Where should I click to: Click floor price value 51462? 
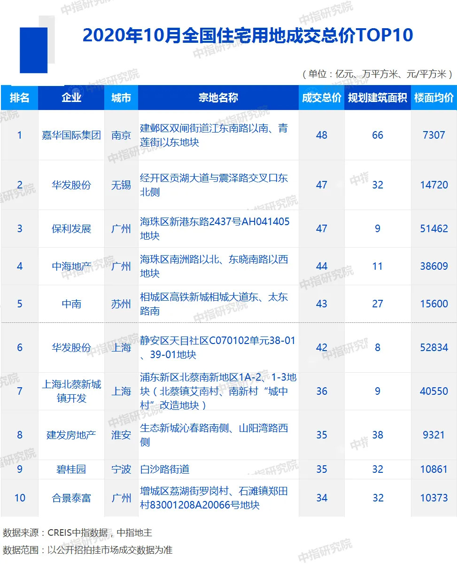pos(434,229)
